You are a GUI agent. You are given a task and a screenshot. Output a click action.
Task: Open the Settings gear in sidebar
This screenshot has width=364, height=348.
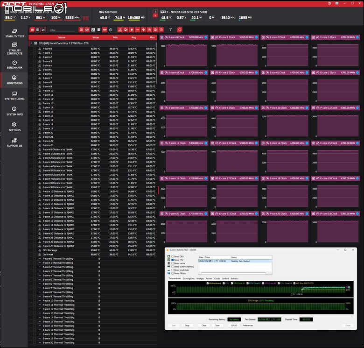click(14, 127)
